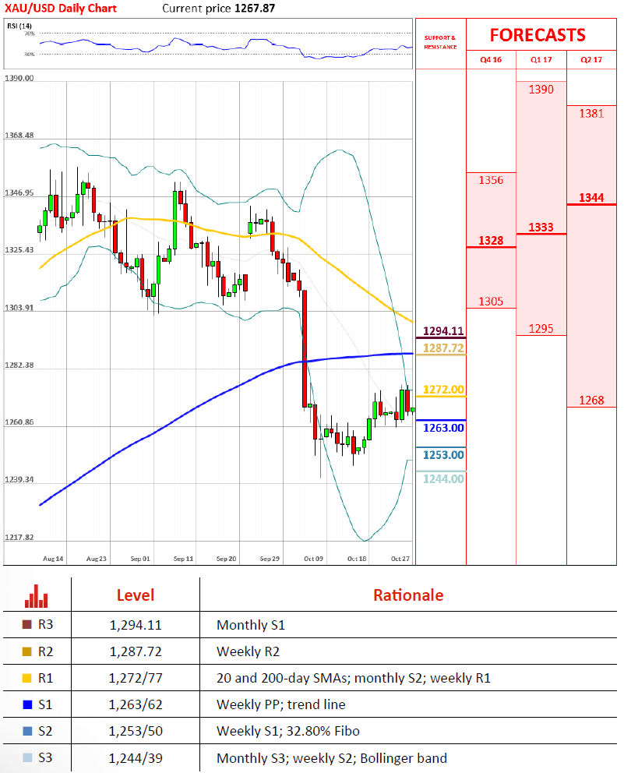The image size is (624, 773).
Task: Click the 1356 forecast high in Q4 16
Action: point(491,180)
